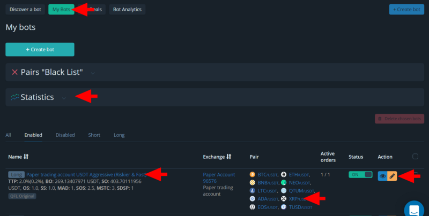The width and height of the screenshot is (429, 216).
Task: Click the BNB coin icon
Action: (252, 182)
